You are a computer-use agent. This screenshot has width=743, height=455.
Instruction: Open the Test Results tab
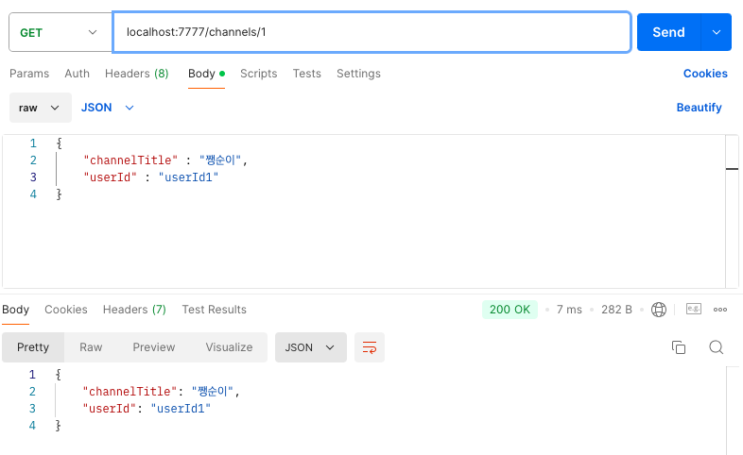tap(215, 310)
